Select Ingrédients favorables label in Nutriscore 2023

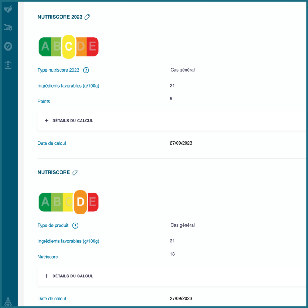(x=68, y=86)
